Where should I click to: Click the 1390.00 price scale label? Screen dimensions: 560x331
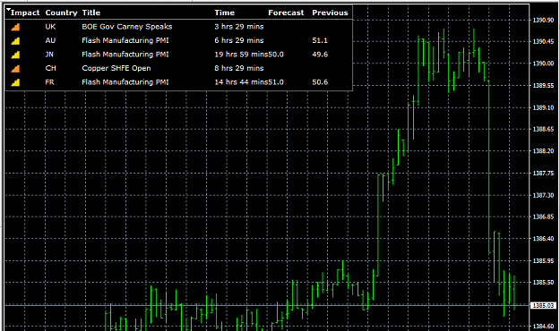pyautogui.click(x=543, y=64)
